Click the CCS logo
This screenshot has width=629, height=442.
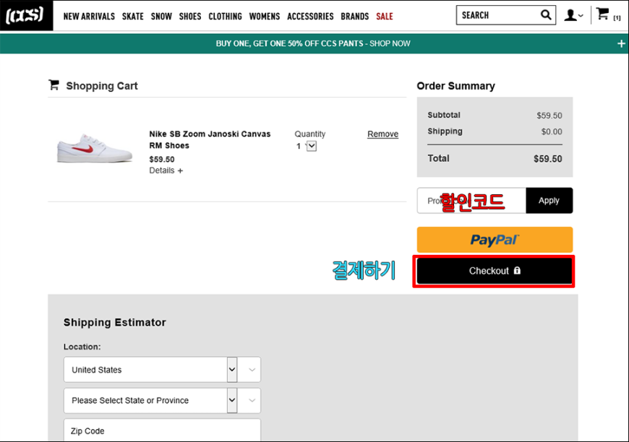[x=27, y=16]
